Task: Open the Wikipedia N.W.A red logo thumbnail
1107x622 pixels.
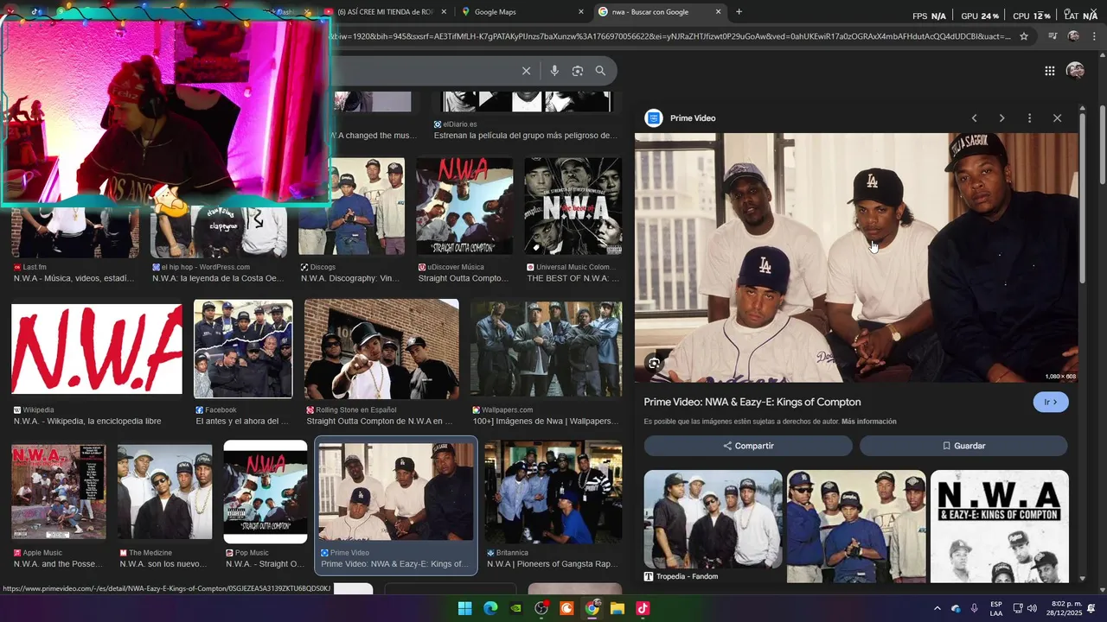Action: click(x=97, y=350)
